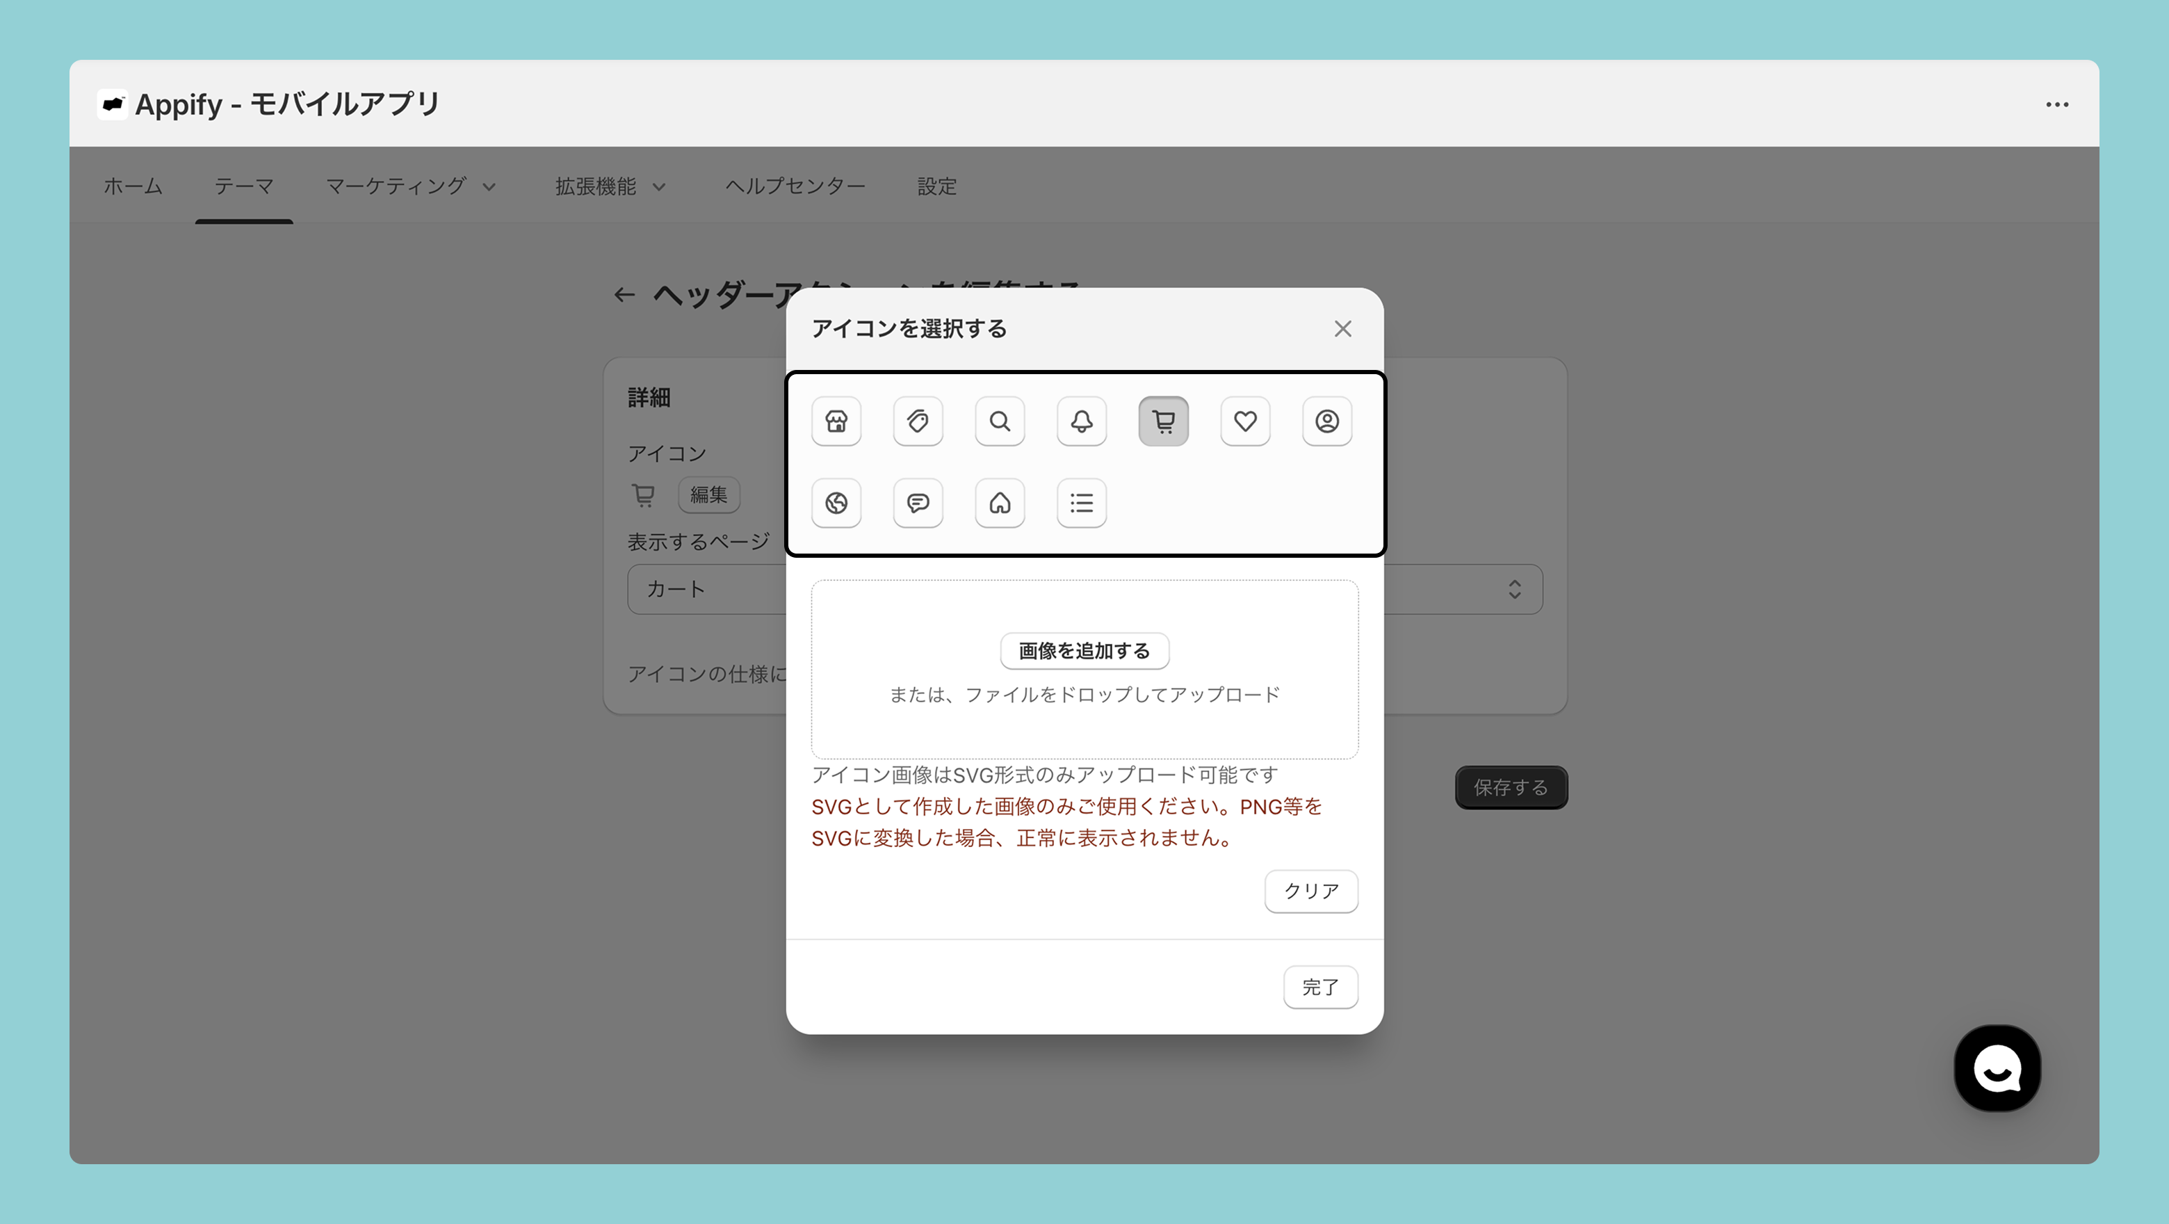The height and width of the screenshot is (1224, 2169).
Task: Open the マーケティング dropdown menu
Action: click(411, 186)
